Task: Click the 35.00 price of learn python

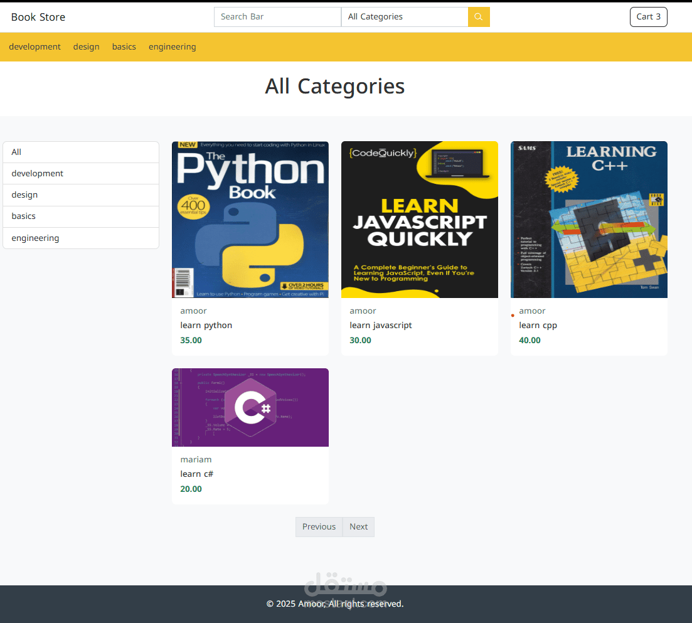Action: 191,340
